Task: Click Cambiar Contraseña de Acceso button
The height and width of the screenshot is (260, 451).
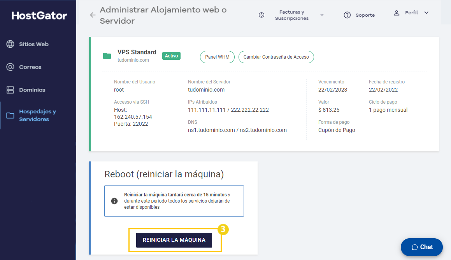Action: coord(276,57)
